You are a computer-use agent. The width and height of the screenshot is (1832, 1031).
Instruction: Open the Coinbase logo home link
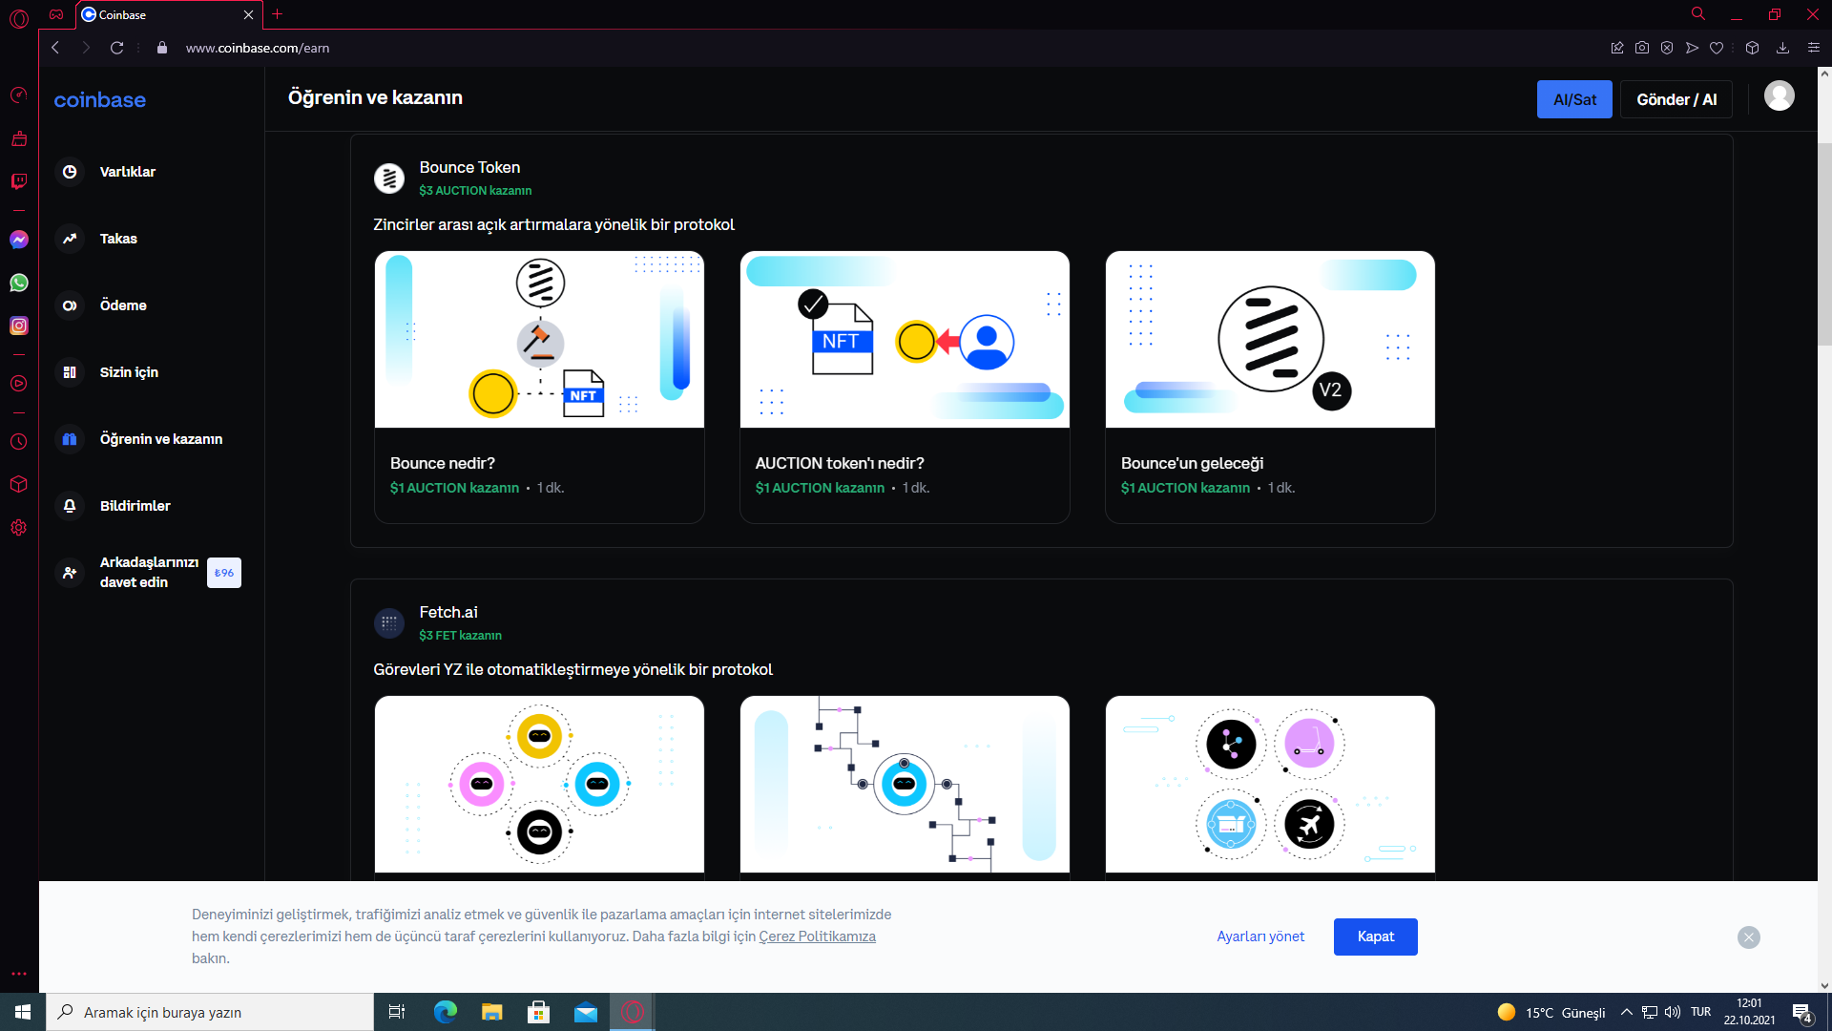[x=99, y=100]
